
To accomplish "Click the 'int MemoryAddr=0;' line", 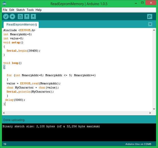I will pyautogui.click(x=18, y=34).
